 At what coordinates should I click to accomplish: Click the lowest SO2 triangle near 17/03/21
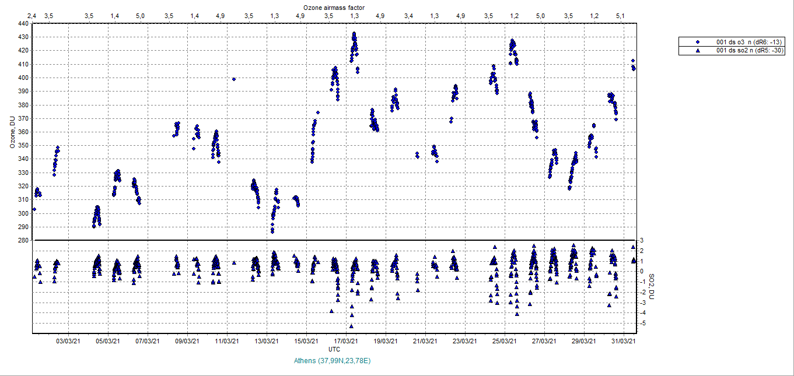point(351,326)
